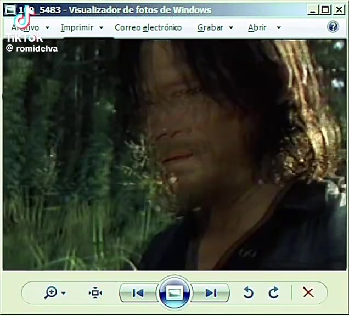349x316 pixels.
Task: Expand the Imprimir dropdown arrow
Action: click(x=102, y=28)
